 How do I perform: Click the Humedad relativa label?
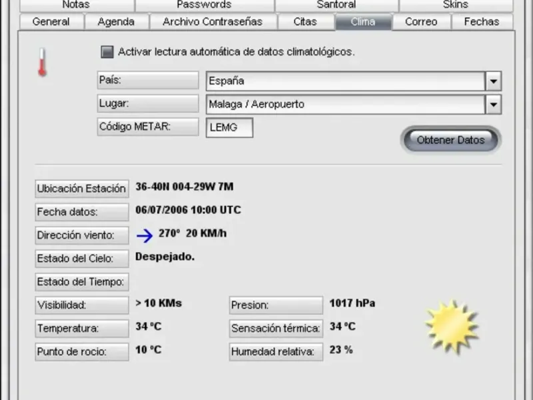click(x=276, y=352)
